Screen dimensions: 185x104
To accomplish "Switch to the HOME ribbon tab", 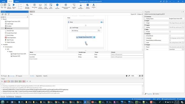I will 3,1.
